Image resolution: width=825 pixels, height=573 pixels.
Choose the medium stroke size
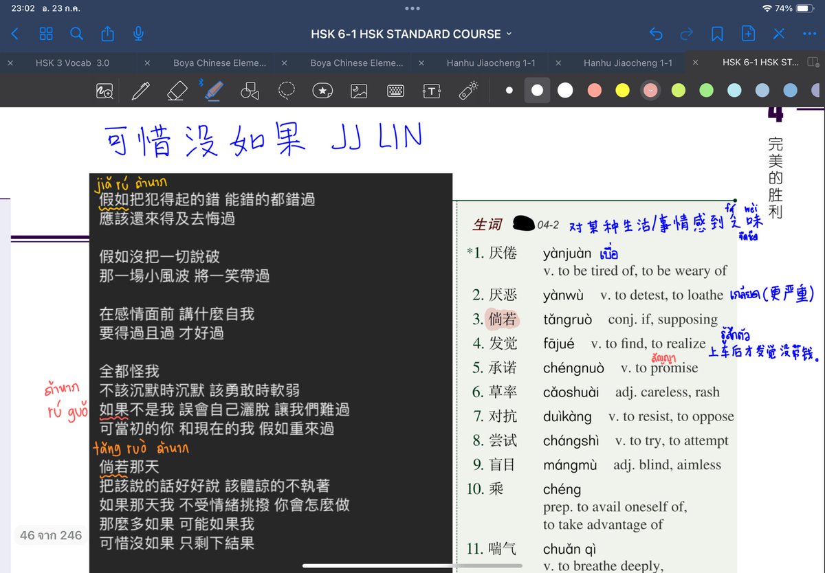click(x=537, y=91)
